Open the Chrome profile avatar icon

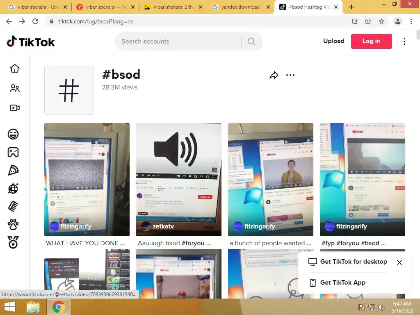point(398,21)
